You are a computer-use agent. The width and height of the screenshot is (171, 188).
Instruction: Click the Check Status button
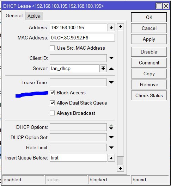[149, 95]
